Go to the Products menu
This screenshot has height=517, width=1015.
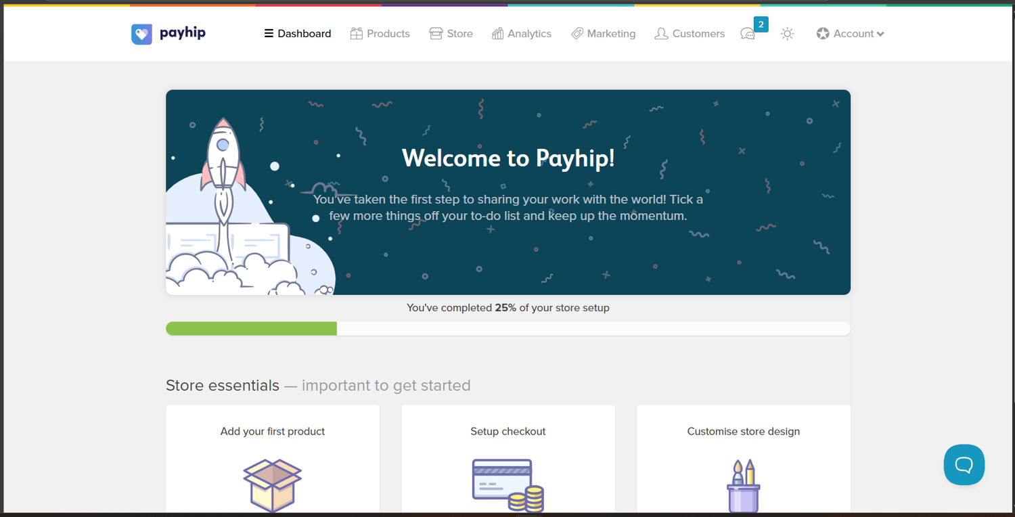380,33
